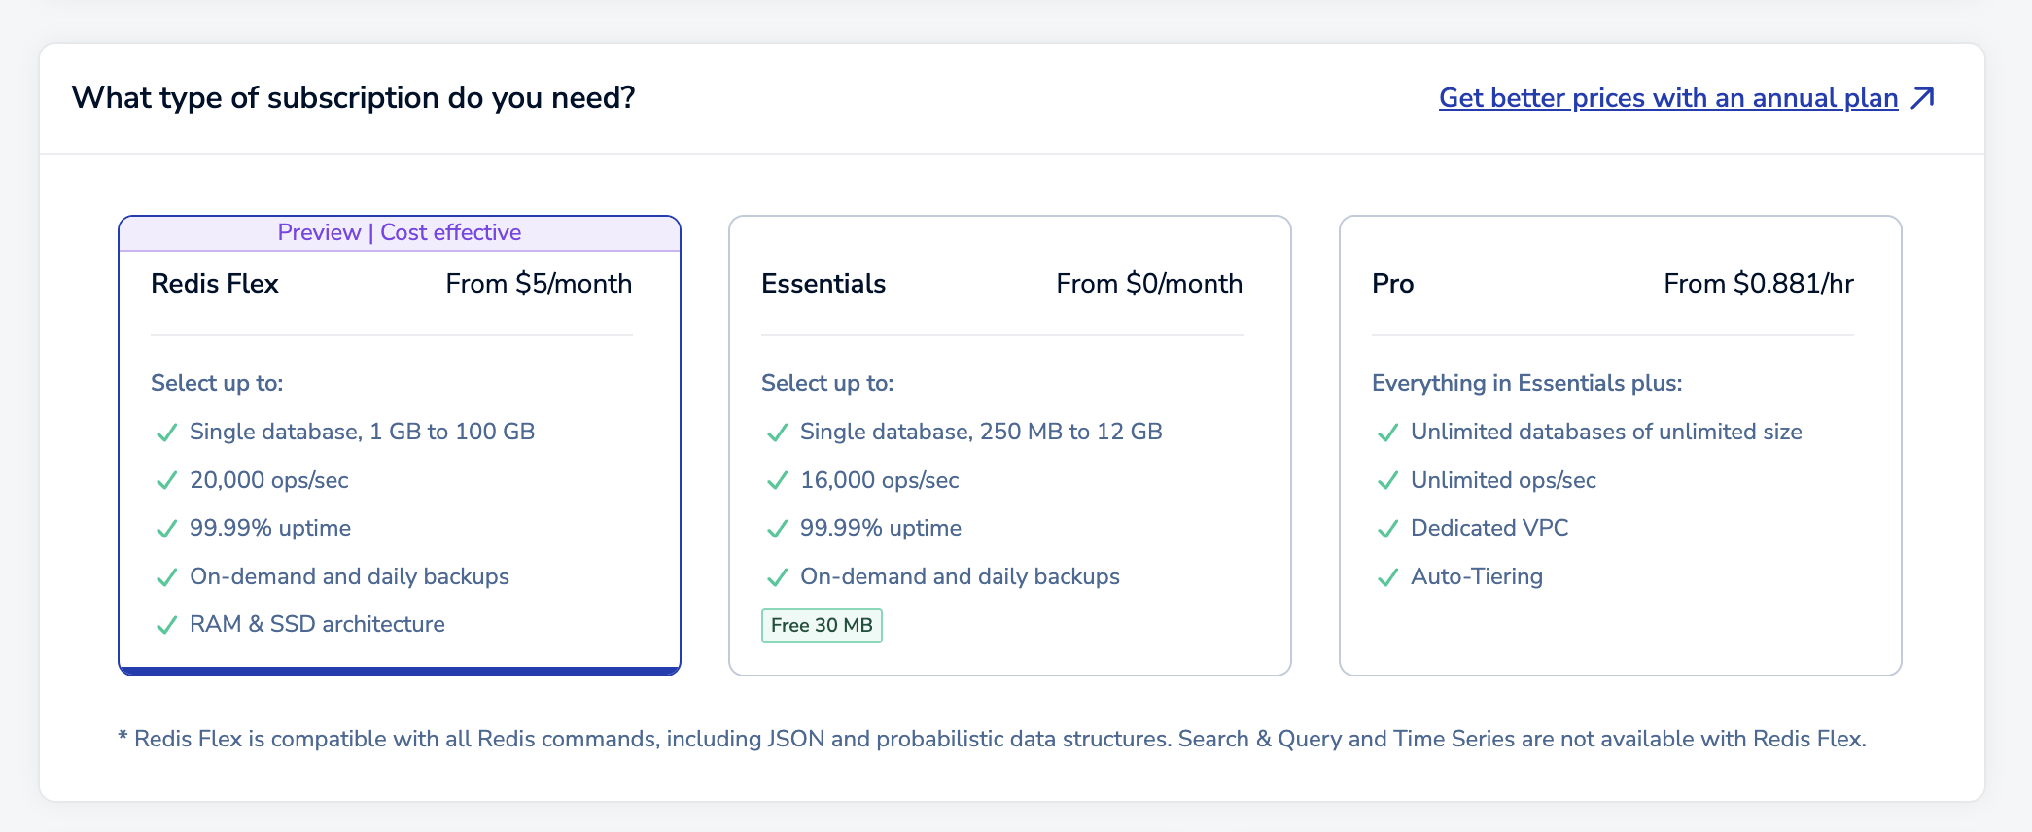This screenshot has width=2032, height=832.
Task: Click checkmark next to RAM & SSD architecture
Action: coord(167,625)
